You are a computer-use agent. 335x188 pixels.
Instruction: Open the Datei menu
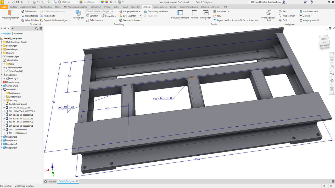point(4,7)
